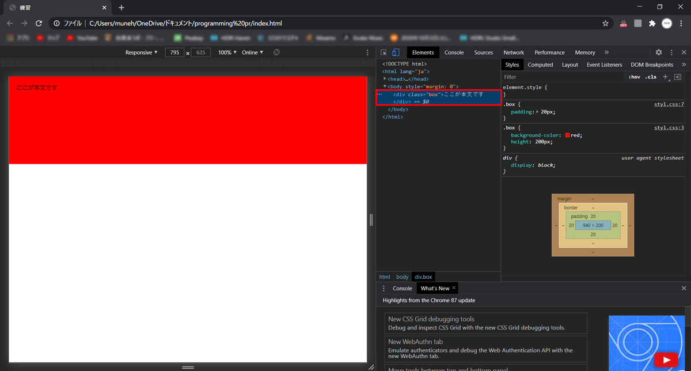The height and width of the screenshot is (371, 691).
Task: Open the Memory tab
Action: [585, 52]
